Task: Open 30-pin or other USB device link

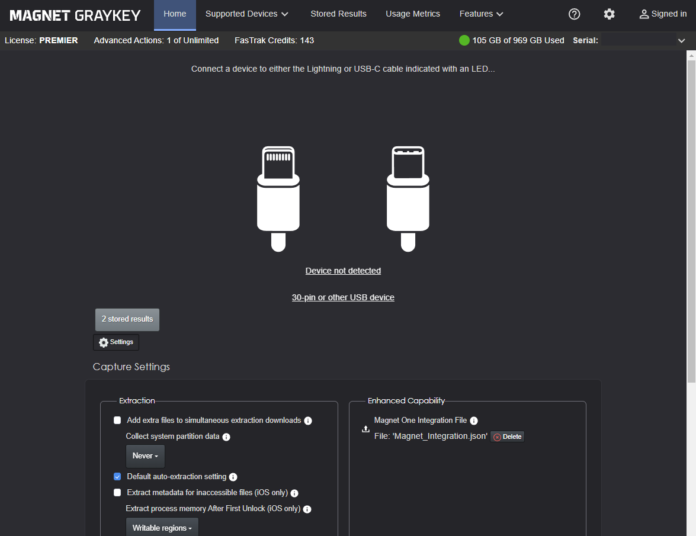Action: pyautogui.click(x=343, y=297)
